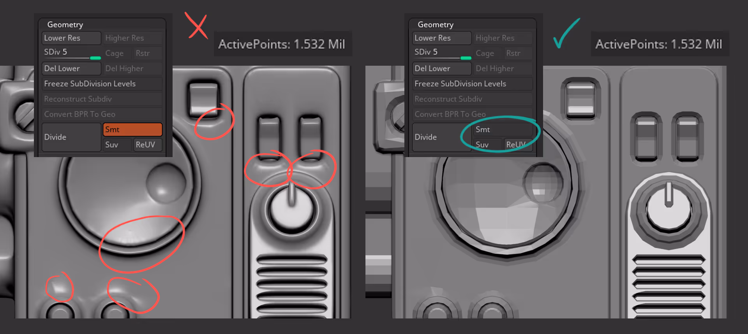Click Higher Res in the left panel
The image size is (748, 334).
click(x=133, y=38)
